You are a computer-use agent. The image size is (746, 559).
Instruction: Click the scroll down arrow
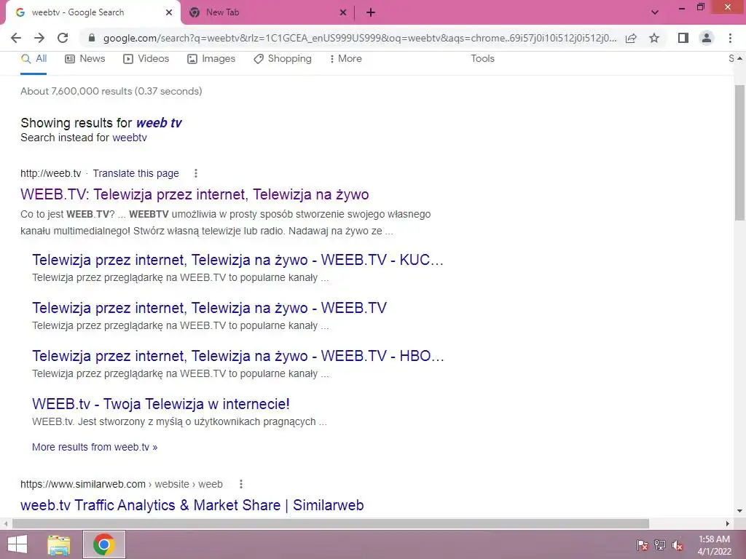pyautogui.click(x=739, y=511)
